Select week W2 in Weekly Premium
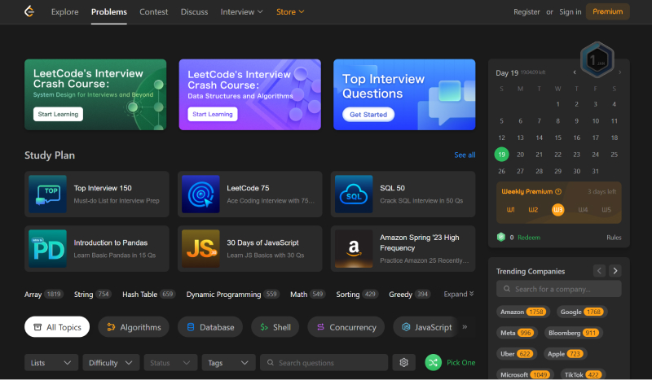 533,210
